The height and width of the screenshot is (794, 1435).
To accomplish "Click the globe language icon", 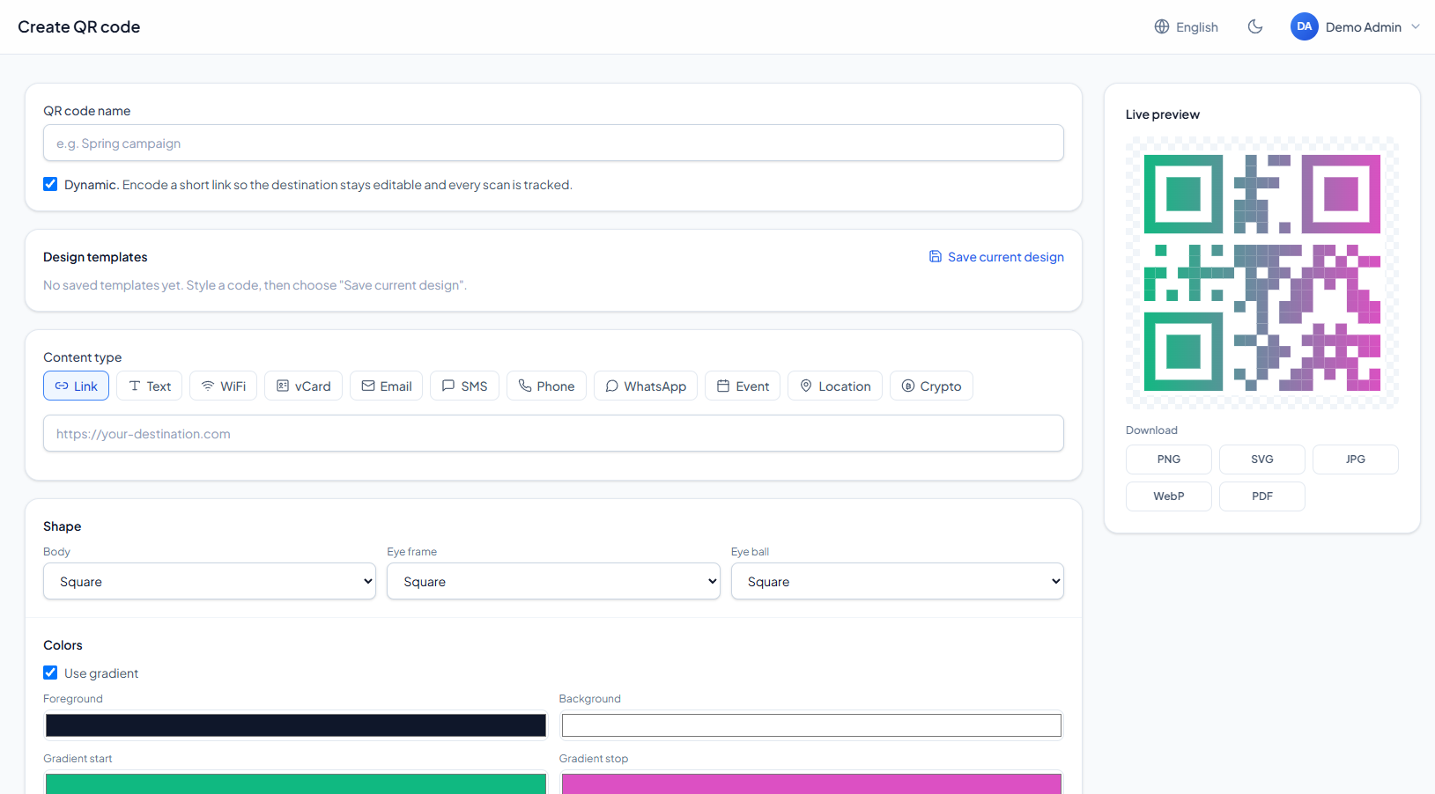I will [1162, 27].
